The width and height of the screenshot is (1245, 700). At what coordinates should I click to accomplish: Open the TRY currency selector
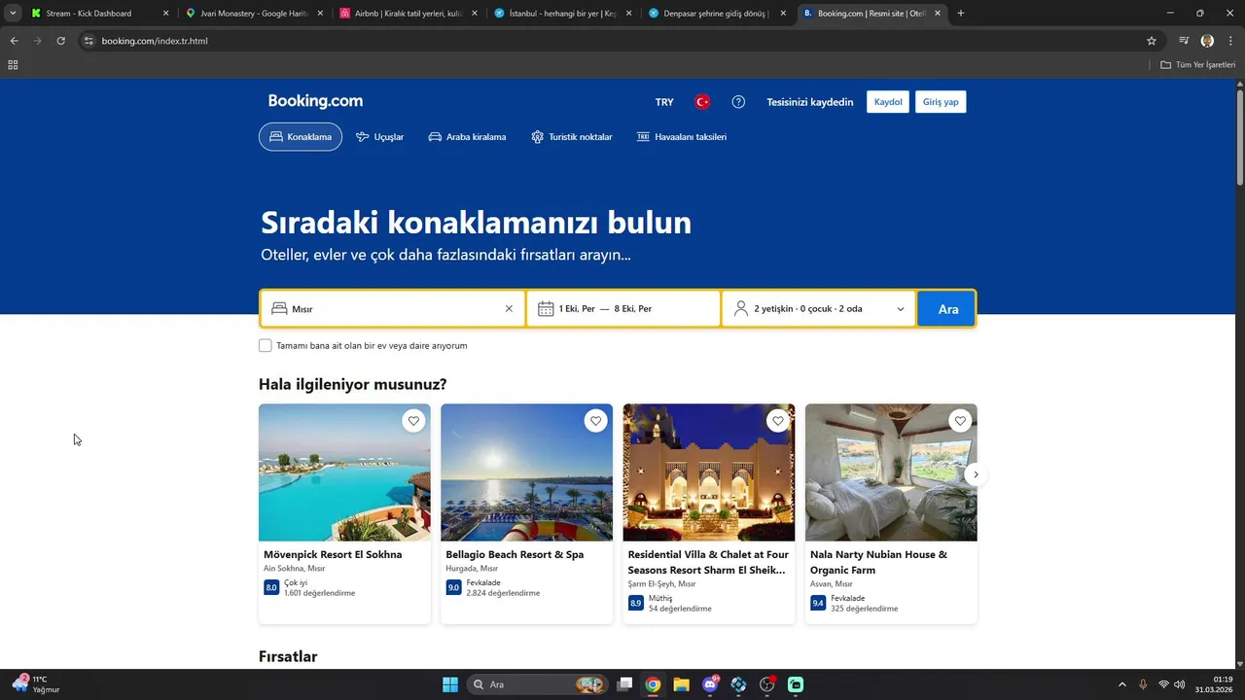664,102
